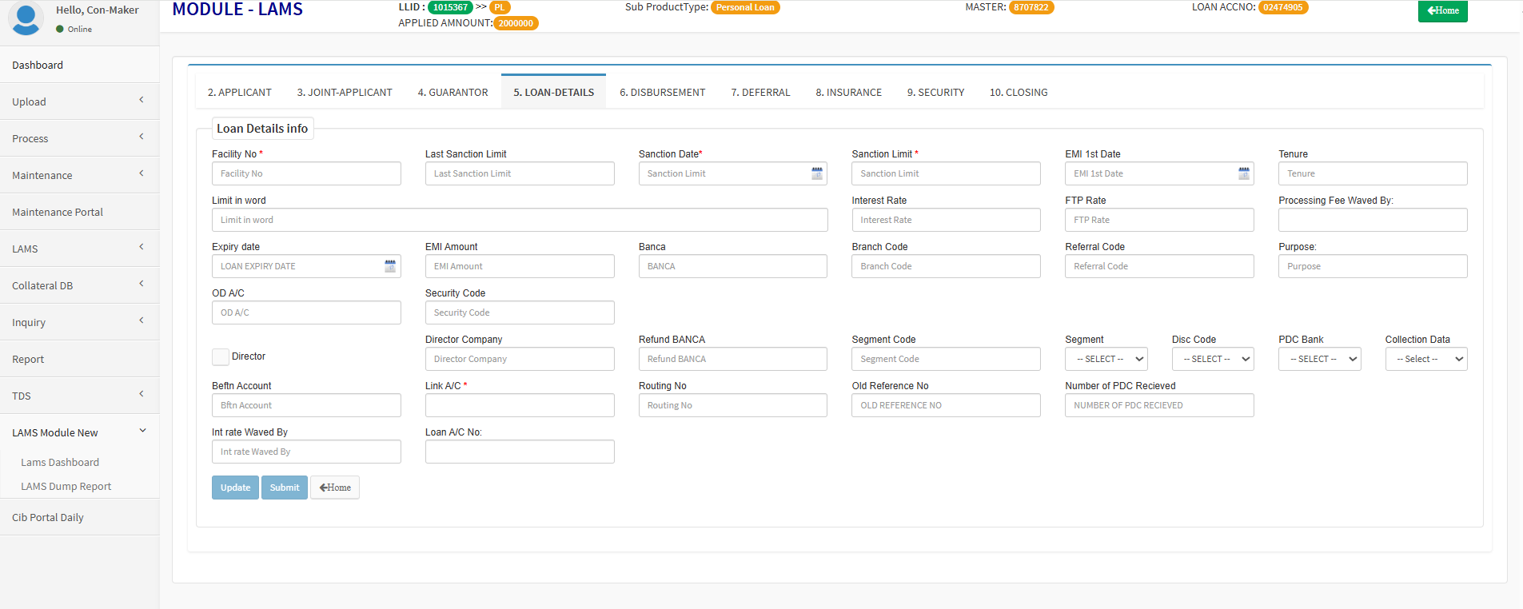1523x609 pixels.
Task: Click the Facility No input field
Action: [306, 173]
